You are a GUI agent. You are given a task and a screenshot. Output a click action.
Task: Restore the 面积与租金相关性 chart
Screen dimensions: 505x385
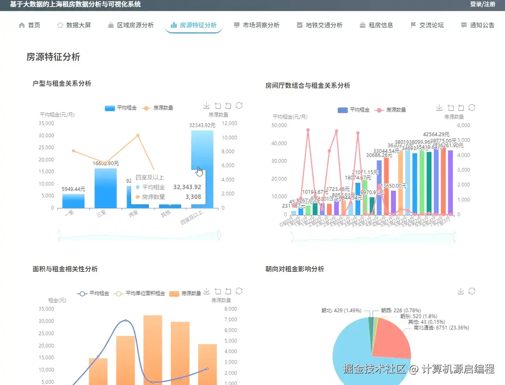click(239, 291)
